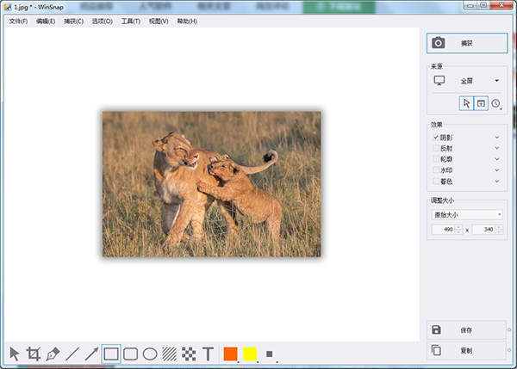Image resolution: width=517 pixels, height=369 pixels.
Task: Select the Pixelate mosaic tool
Action: click(x=189, y=354)
